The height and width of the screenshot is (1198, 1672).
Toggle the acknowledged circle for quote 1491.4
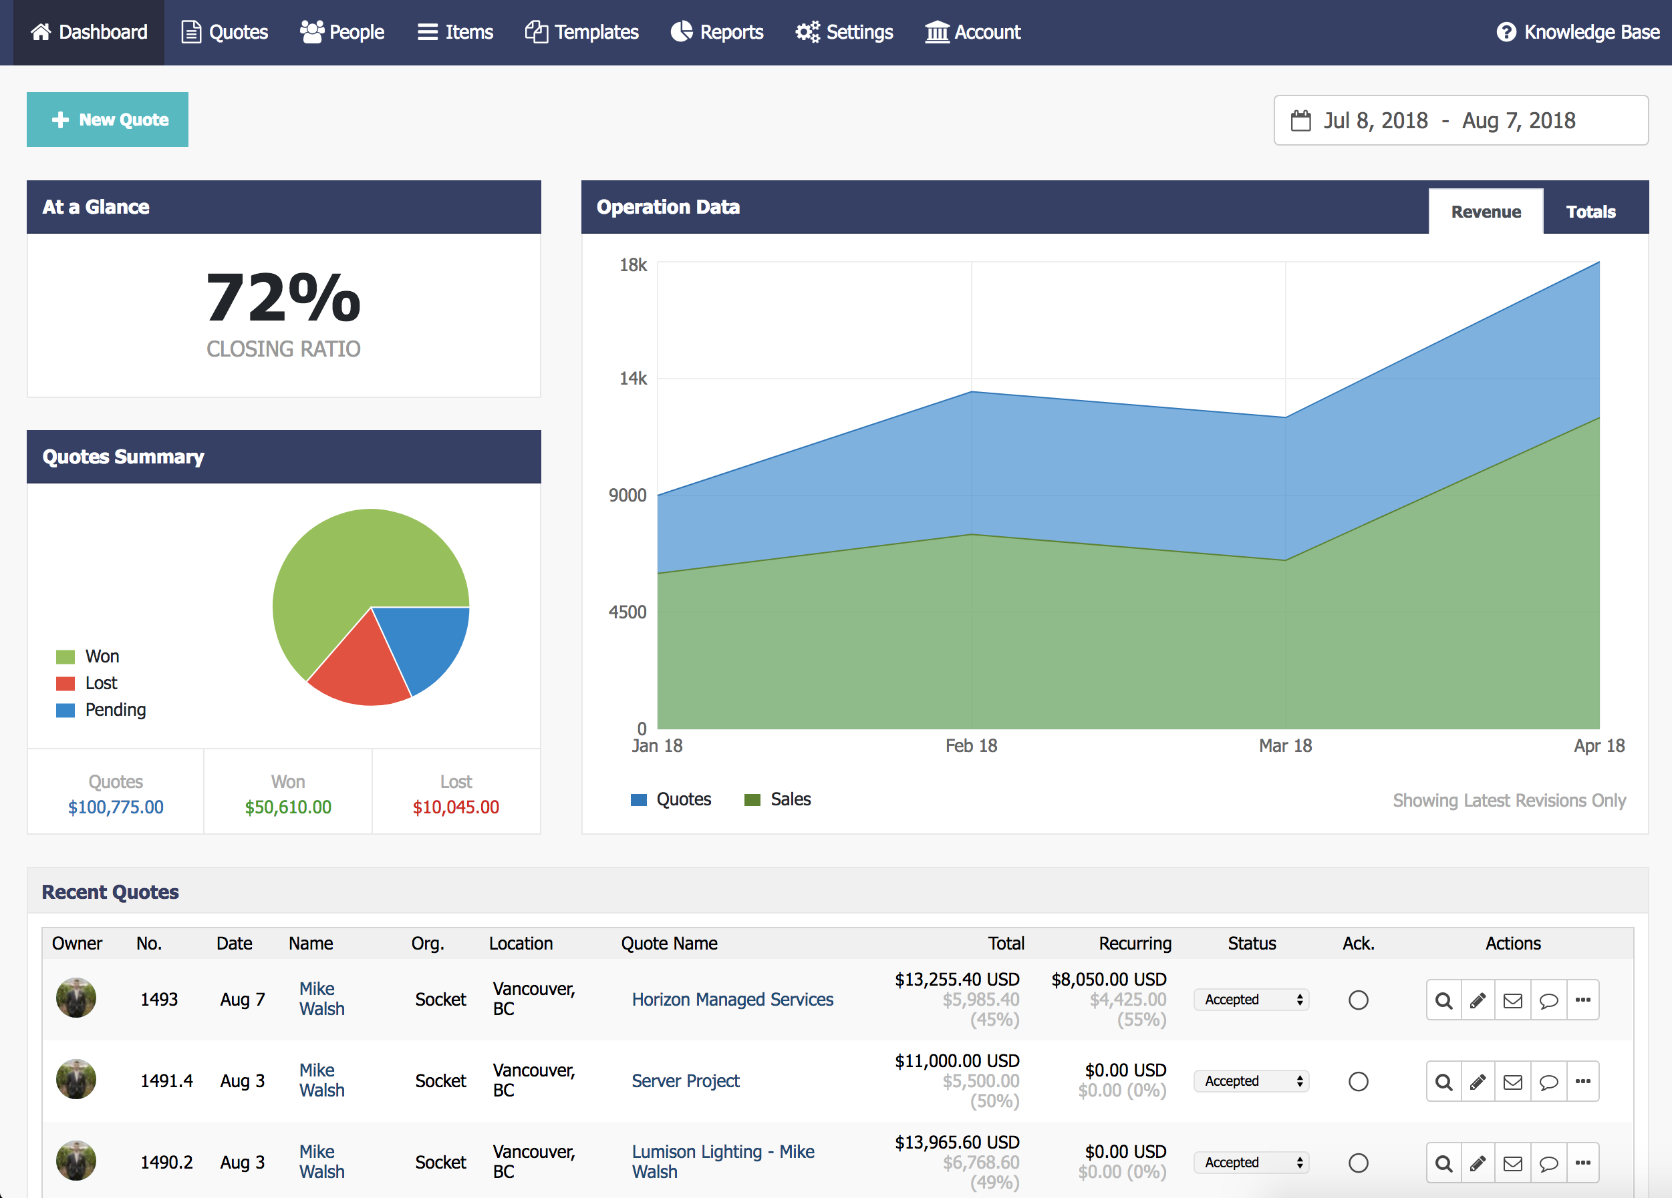tap(1358, 1082)
